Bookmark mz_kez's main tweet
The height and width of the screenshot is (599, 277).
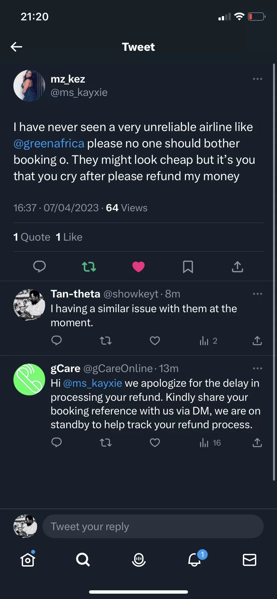(188, 266)
